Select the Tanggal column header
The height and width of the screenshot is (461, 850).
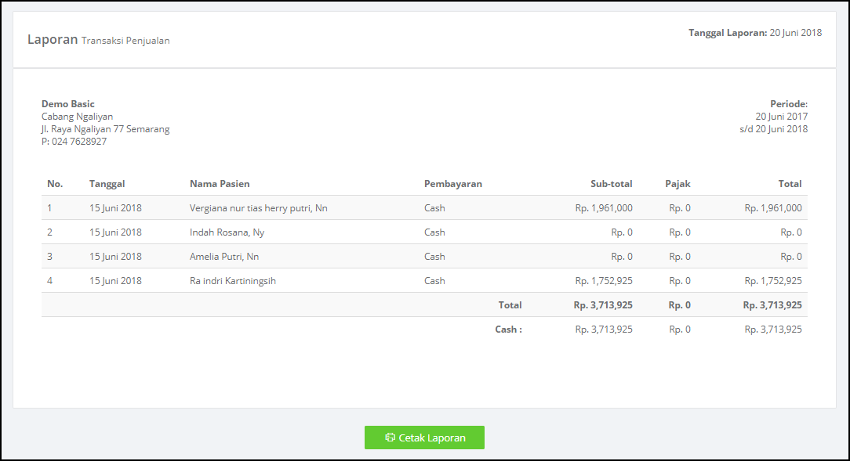[x=107, y=184]
